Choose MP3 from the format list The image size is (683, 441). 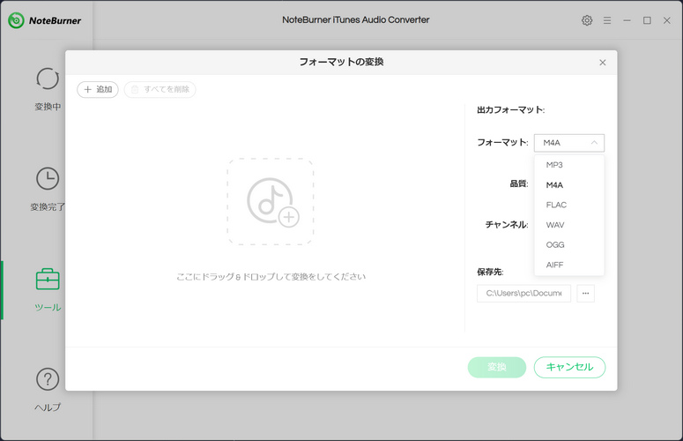coord(569,165)
